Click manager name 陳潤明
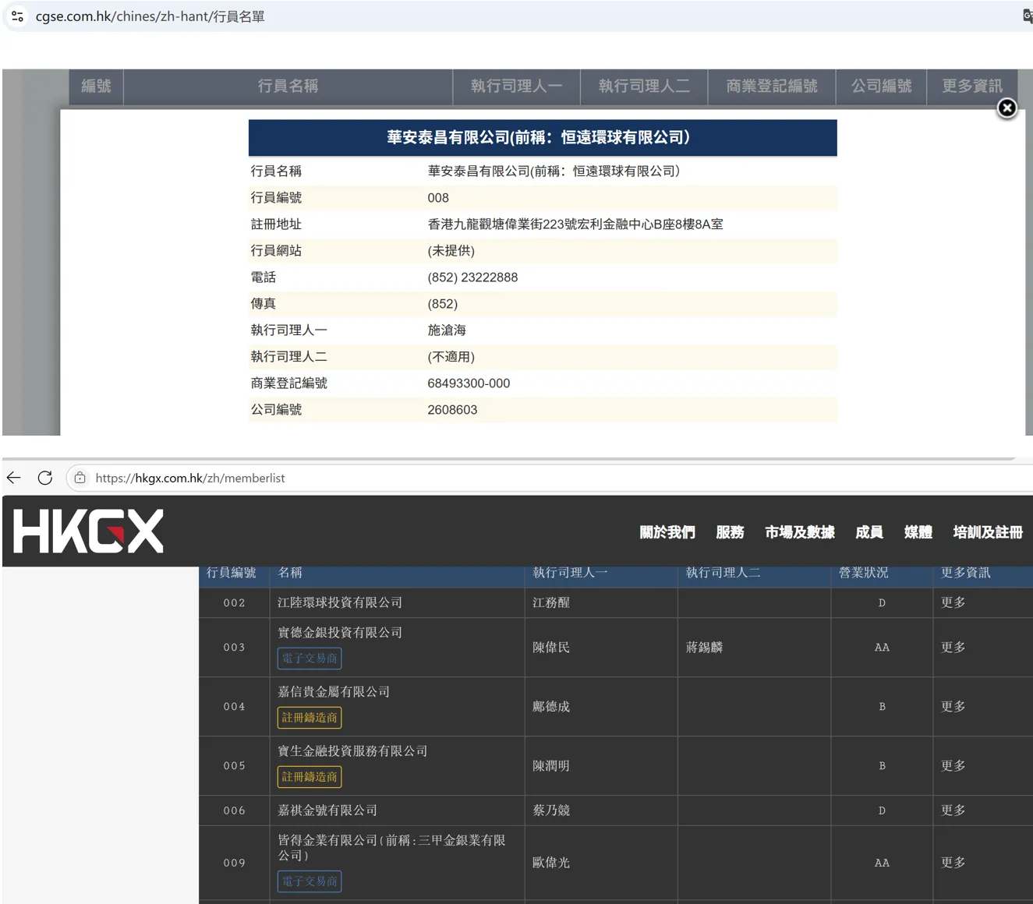Screen dimensions: 1033x904 pyautogui.click(x=551, y=765)
